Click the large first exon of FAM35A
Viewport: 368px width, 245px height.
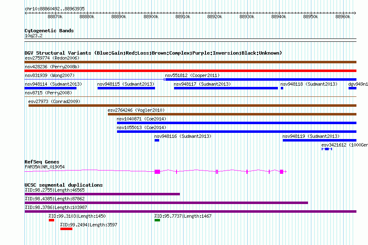[157, 172]
